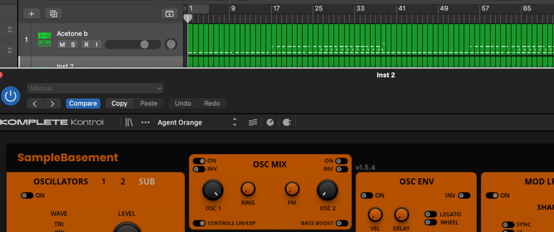Click the FM knob in OSC MIX
The image size is (554, 232).
(292, 189)
